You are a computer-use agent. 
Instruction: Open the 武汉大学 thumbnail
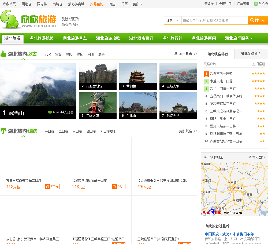(178, 106)
